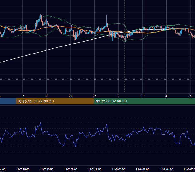Image resolution: width=195 pixels, height=172 pixels.
Task: Click the hour 22 axis label
Action: coord(95,96)
